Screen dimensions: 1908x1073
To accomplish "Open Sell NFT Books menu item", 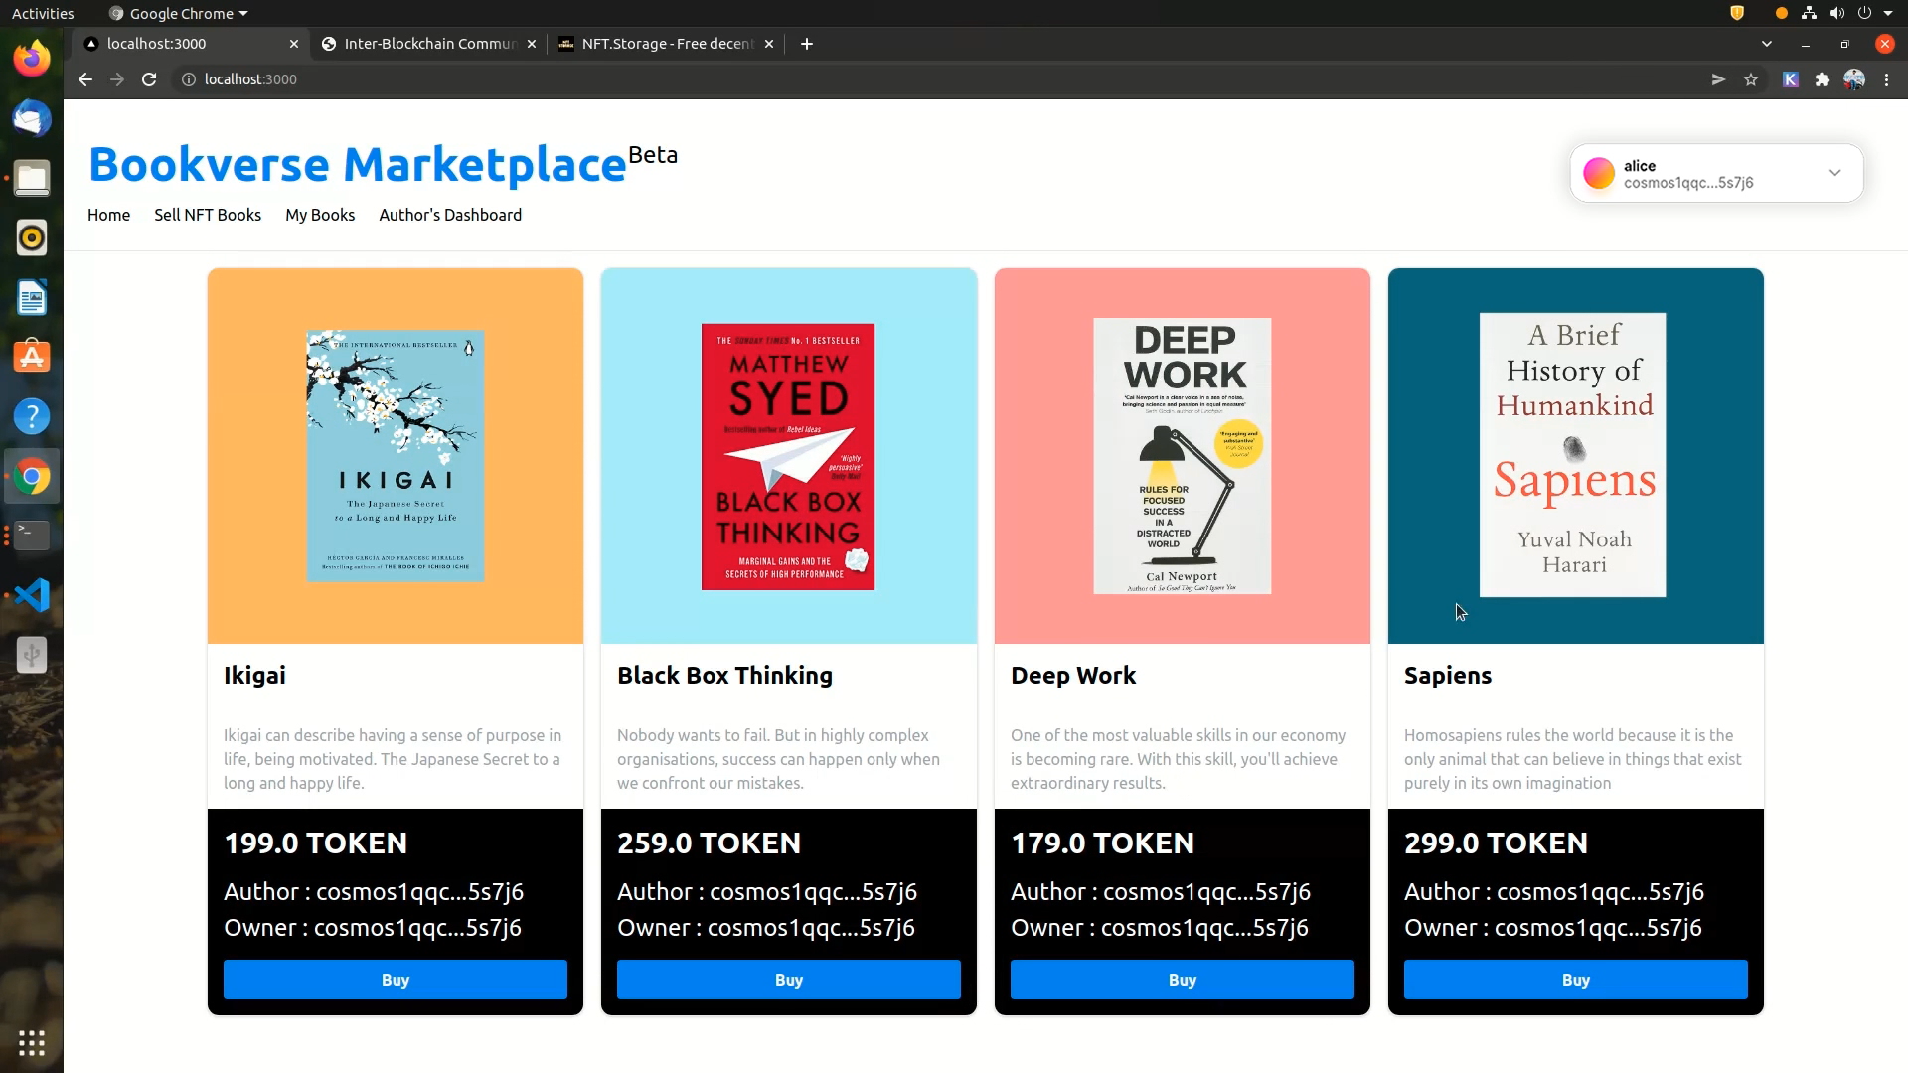I will coord(208,215).
